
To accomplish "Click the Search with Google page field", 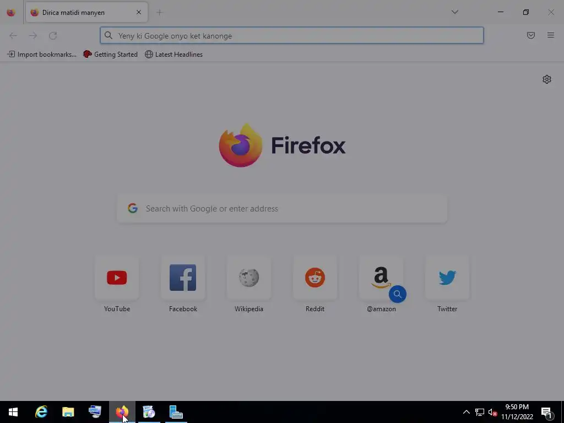I will click(282, 209).
